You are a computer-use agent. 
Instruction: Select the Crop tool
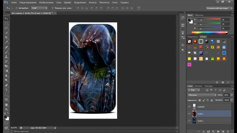point(6,37)
